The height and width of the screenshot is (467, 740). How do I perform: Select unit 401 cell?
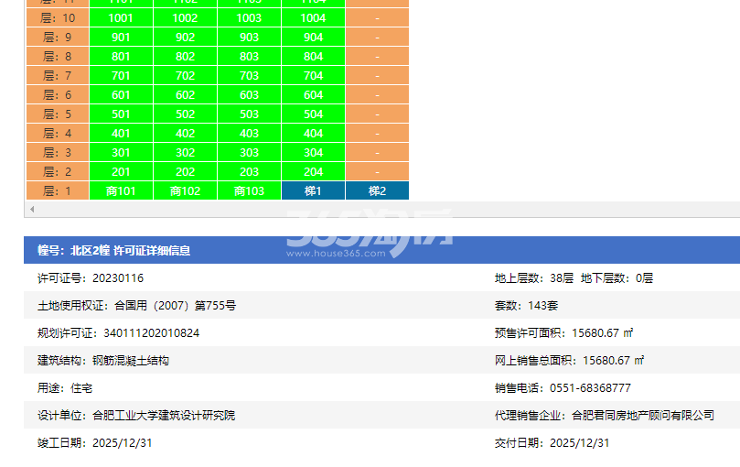pos(121,134)
